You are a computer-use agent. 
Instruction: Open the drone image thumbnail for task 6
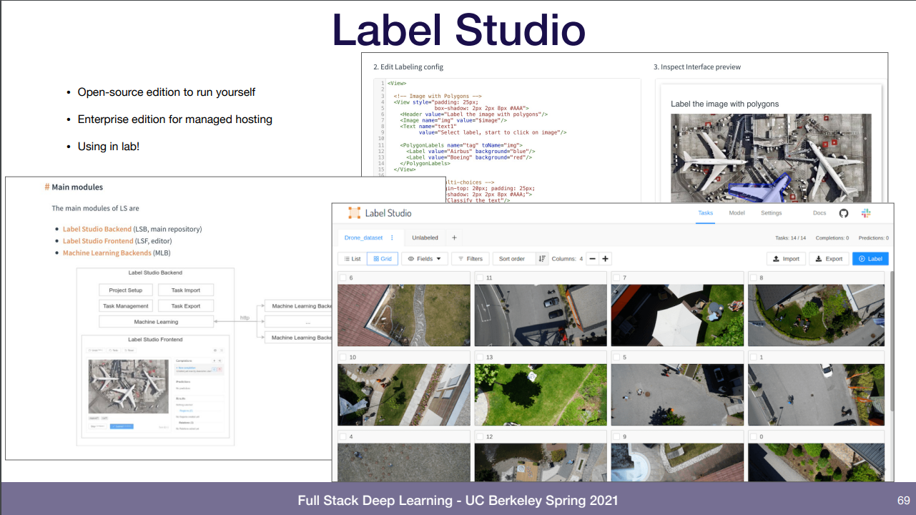coord(404,315)
